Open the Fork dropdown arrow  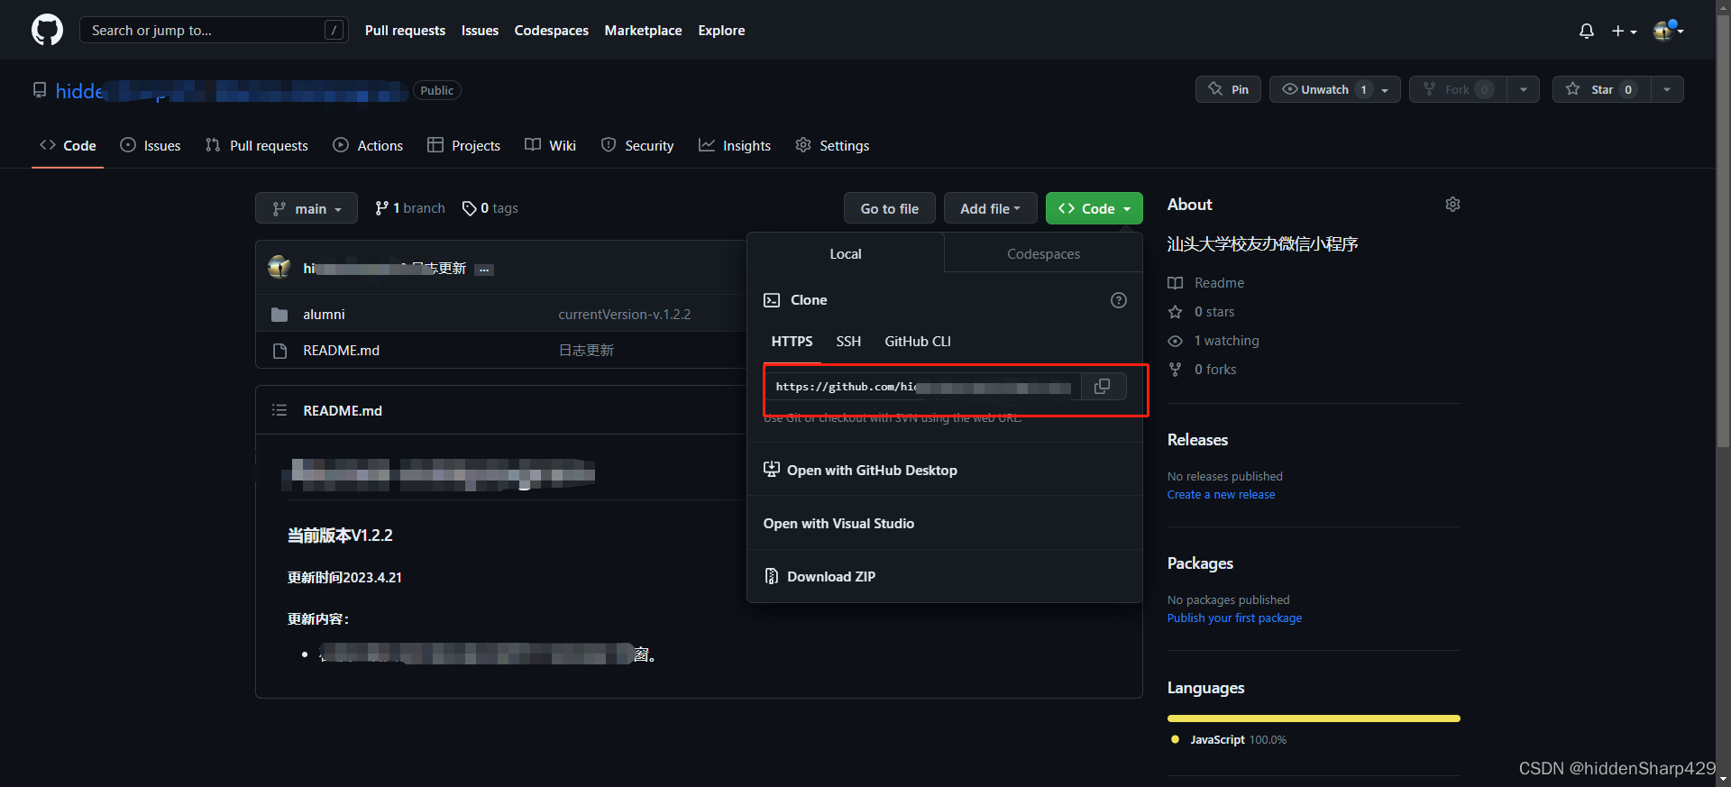1524,89
